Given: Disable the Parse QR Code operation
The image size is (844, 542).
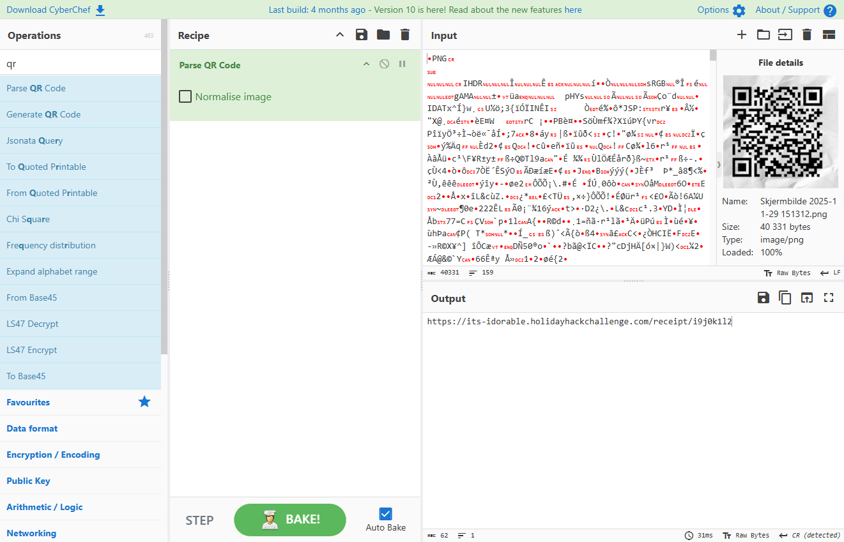Looking at the screenshot, I should [x=384, y=64].
